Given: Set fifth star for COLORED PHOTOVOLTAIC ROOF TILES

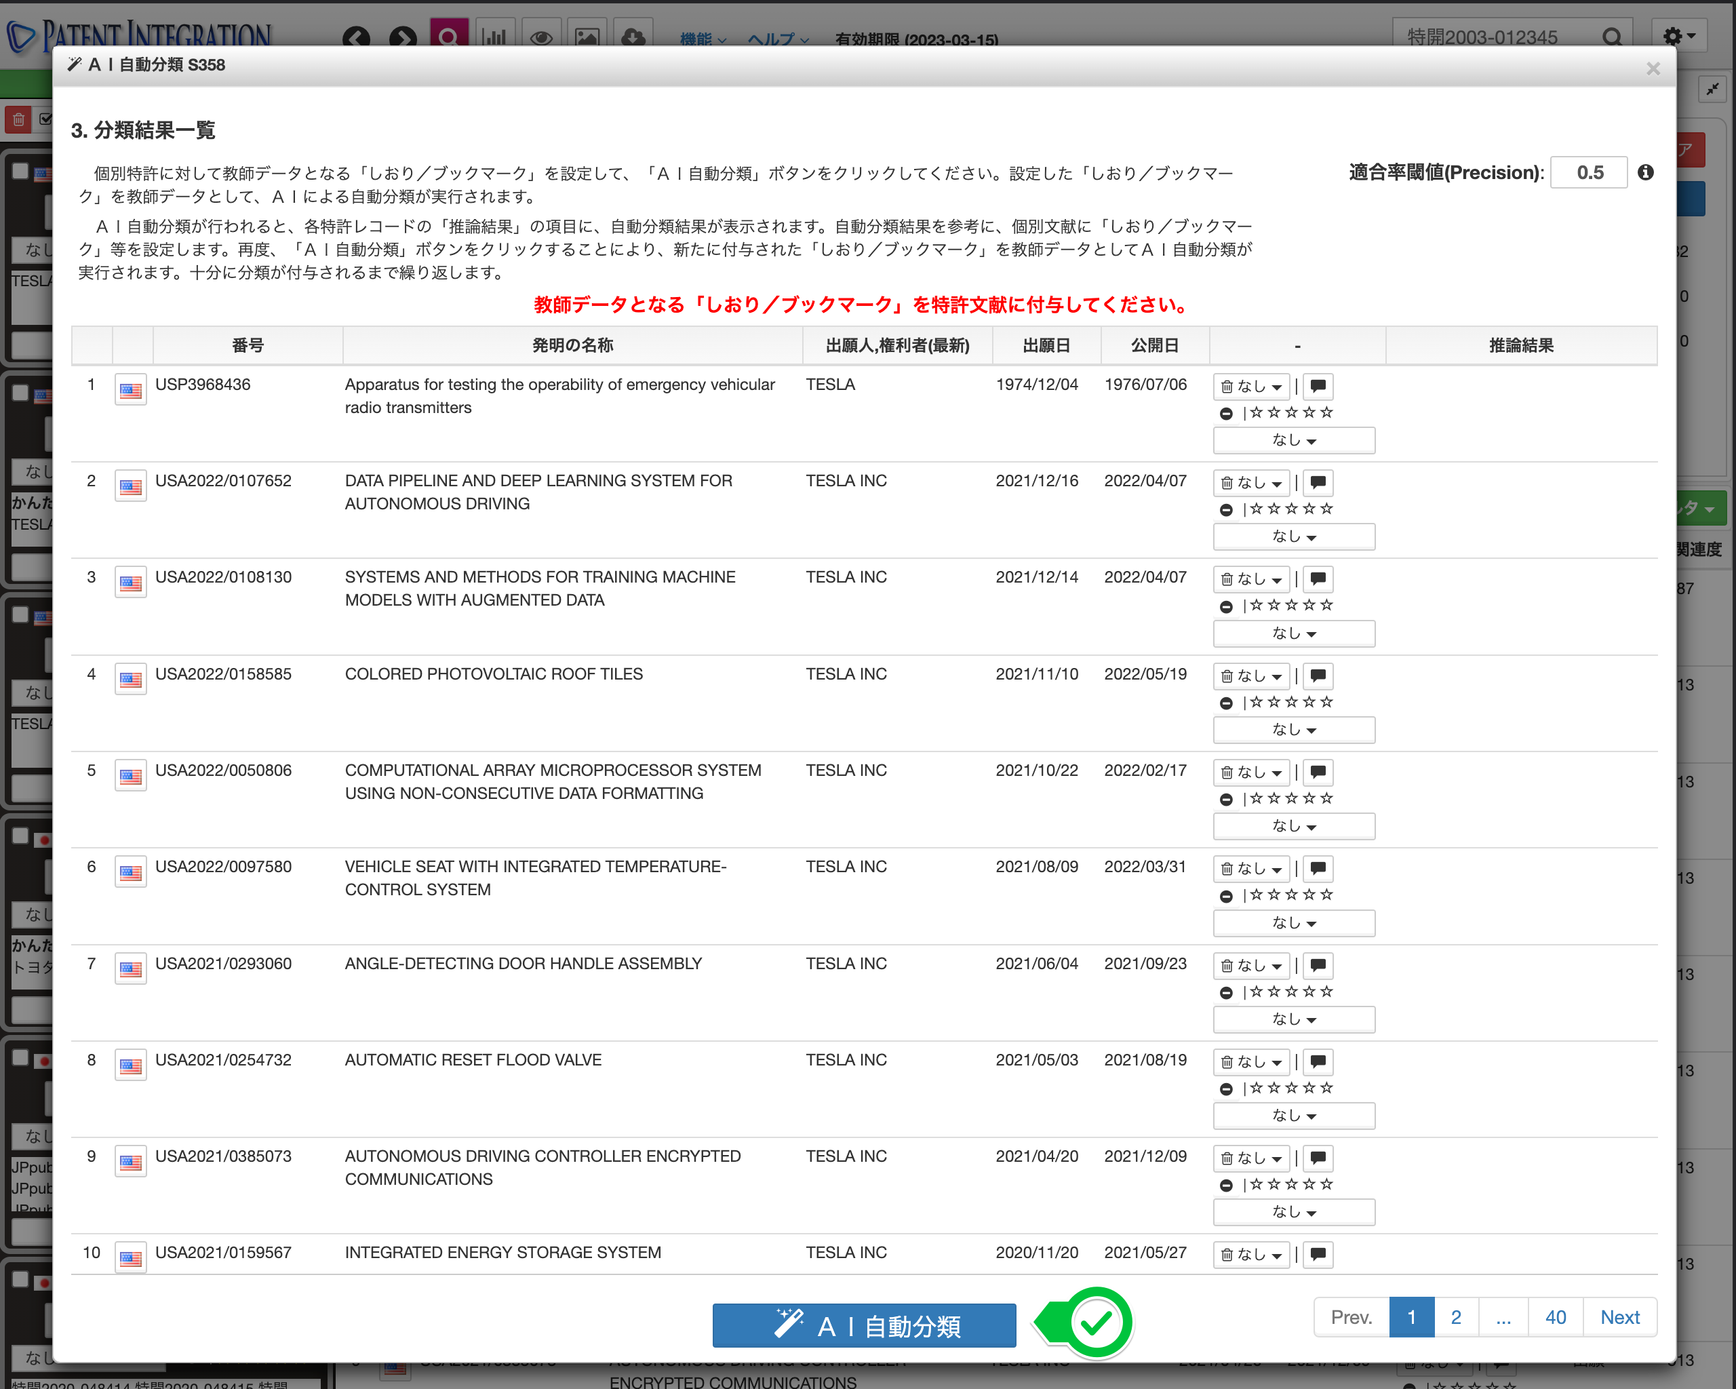Looking at the screenshot, I should [x=1327, y=702].
